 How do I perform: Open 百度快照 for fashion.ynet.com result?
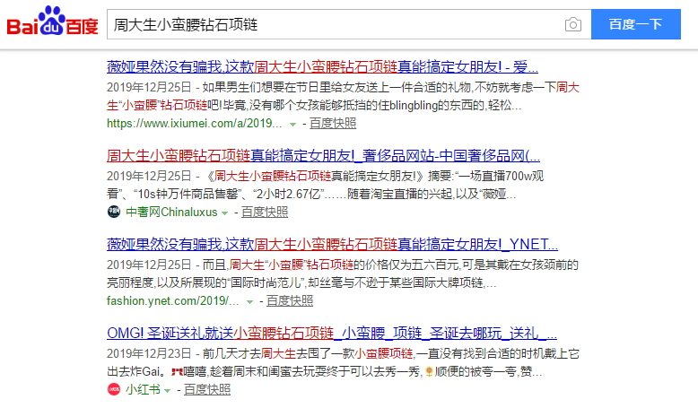290,300
